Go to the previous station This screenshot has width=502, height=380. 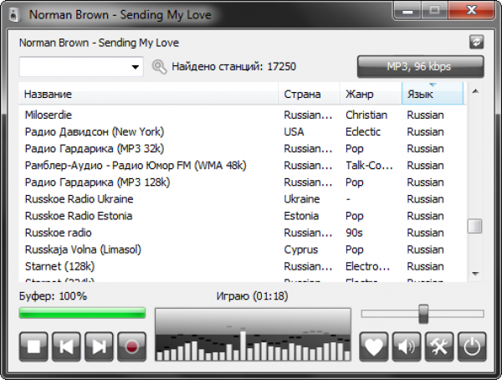click(x=67, y=347)
